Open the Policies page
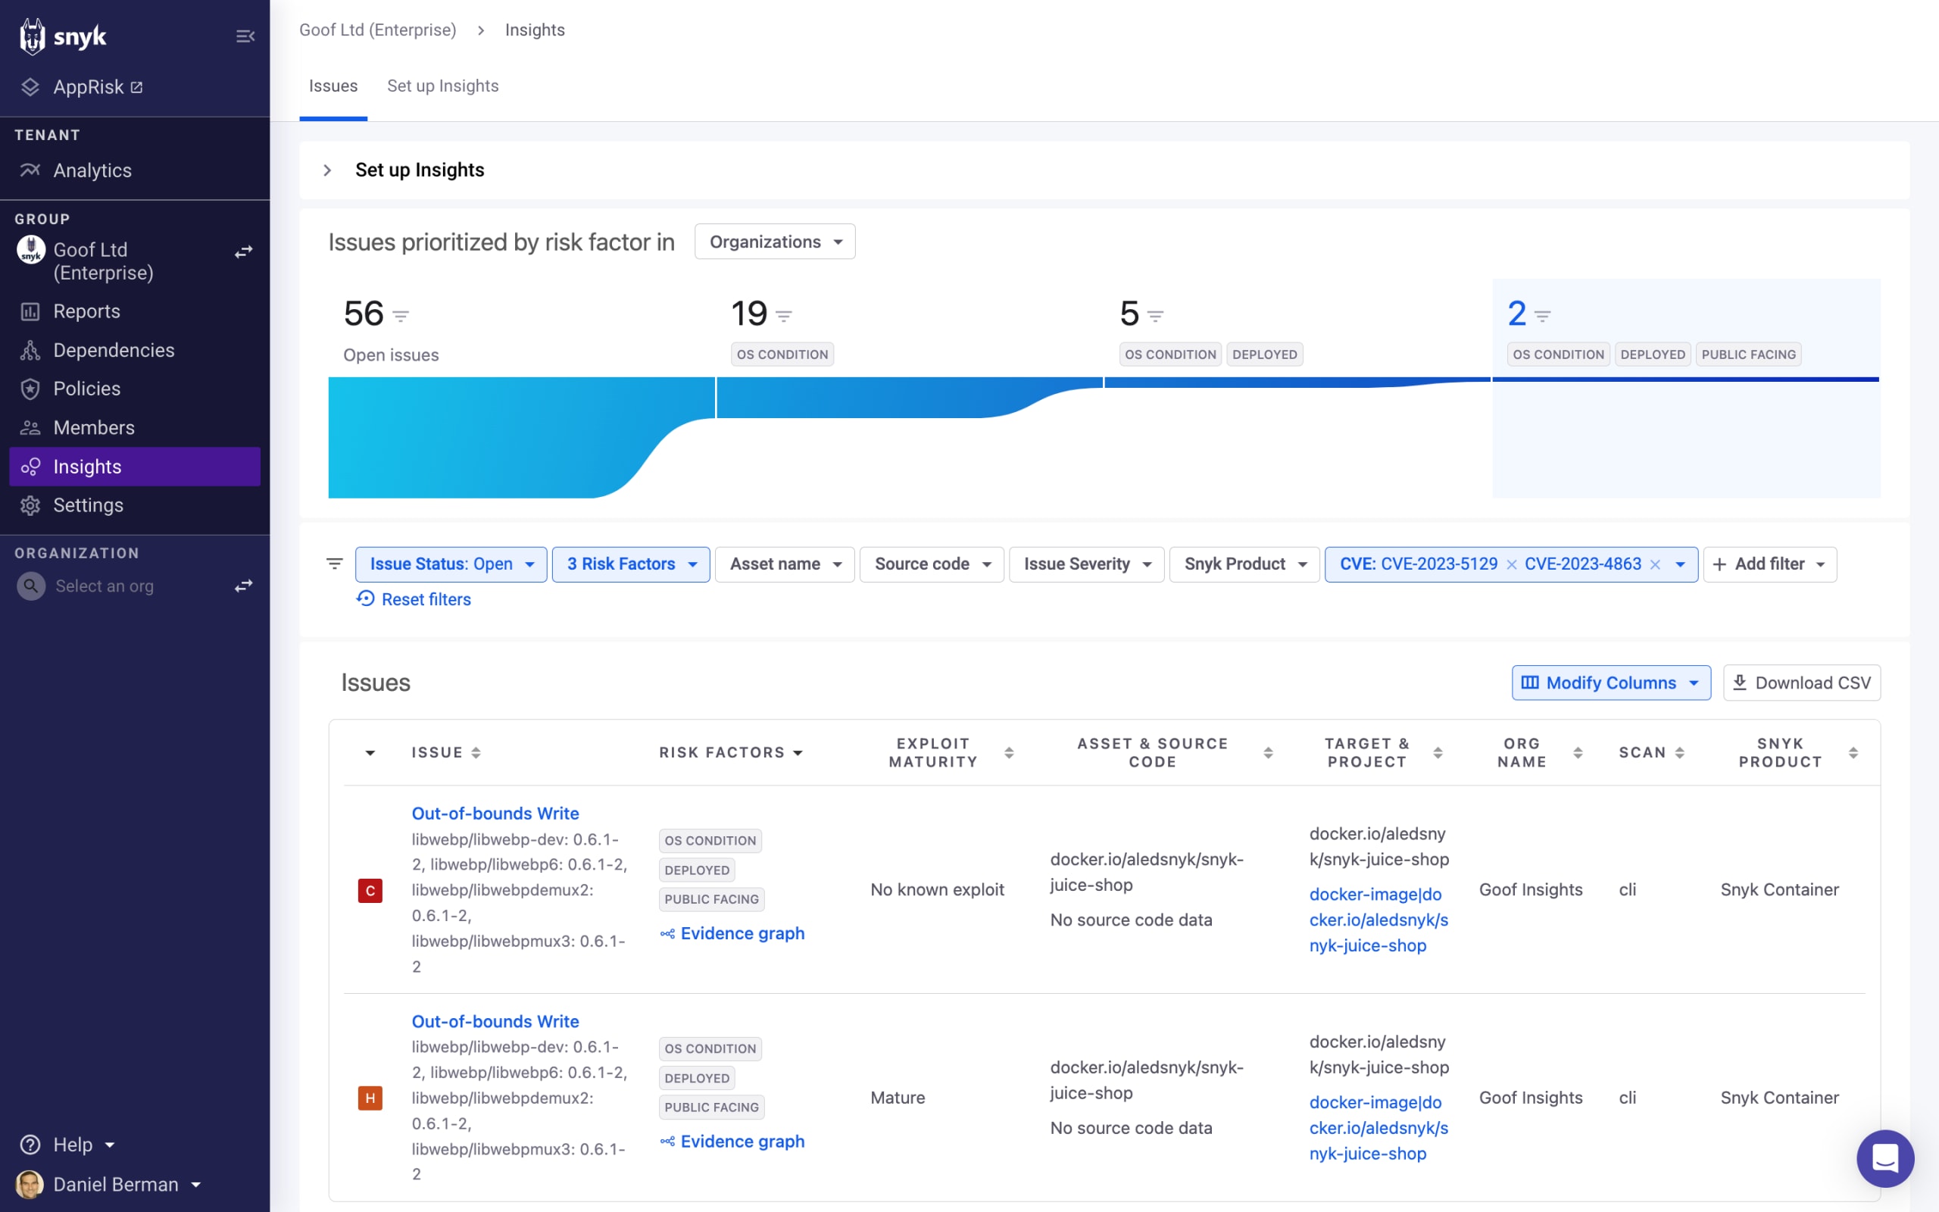The width and height of the screenshot is (1939, 1212). pyautogui.click(x=86, y=389)
